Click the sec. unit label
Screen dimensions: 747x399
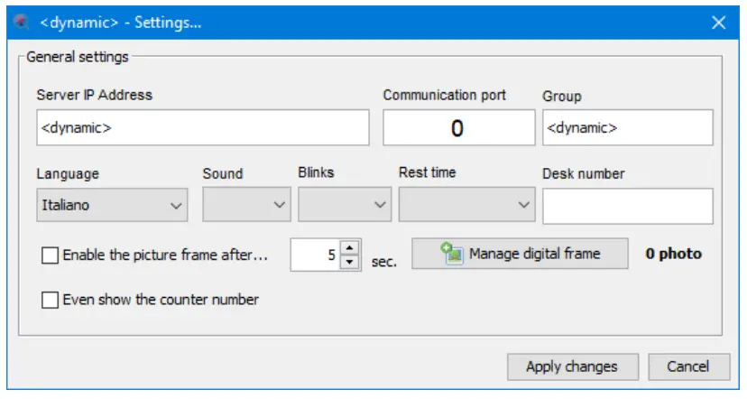pos(384,262)
